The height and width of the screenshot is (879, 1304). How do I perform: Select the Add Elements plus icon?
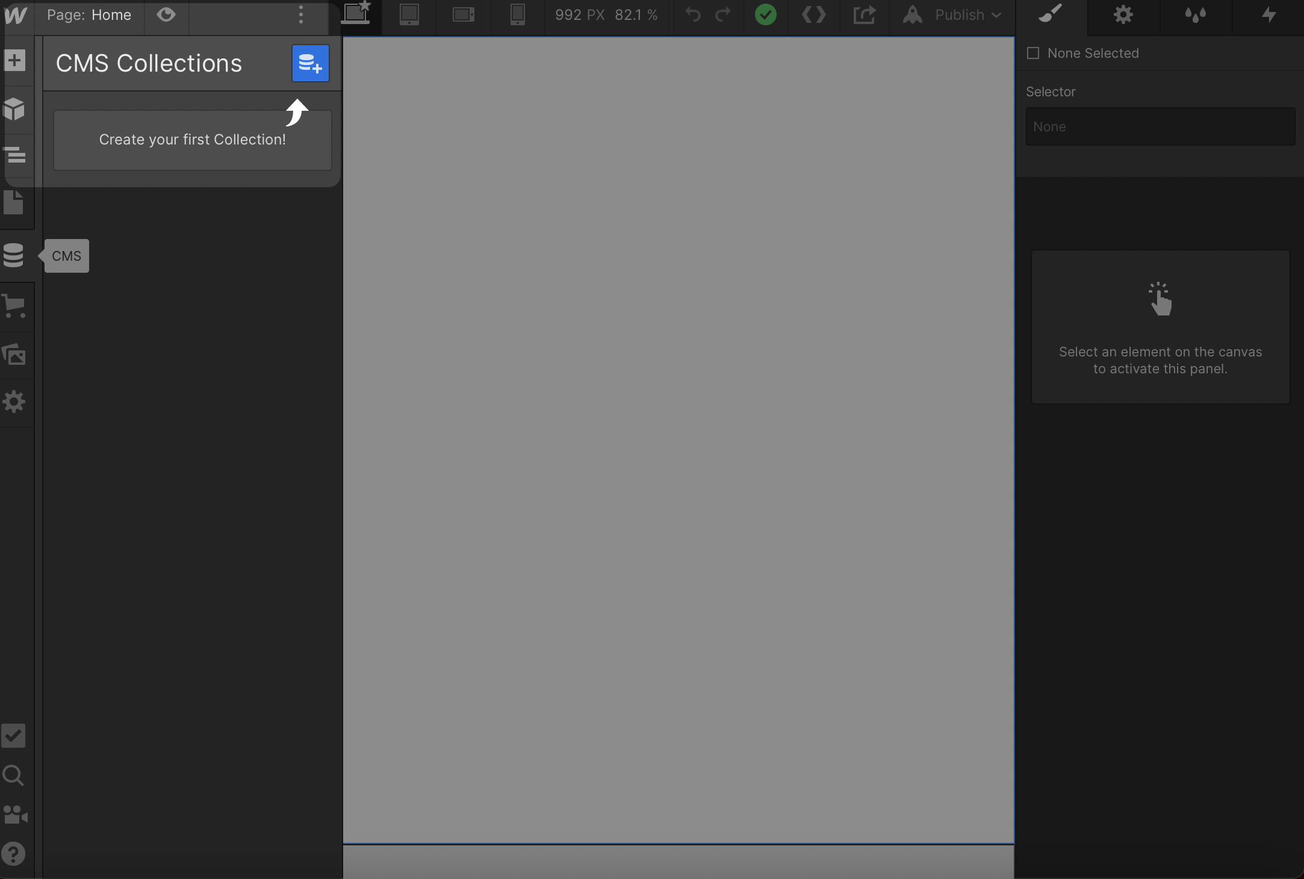click(x=15, y=60)
